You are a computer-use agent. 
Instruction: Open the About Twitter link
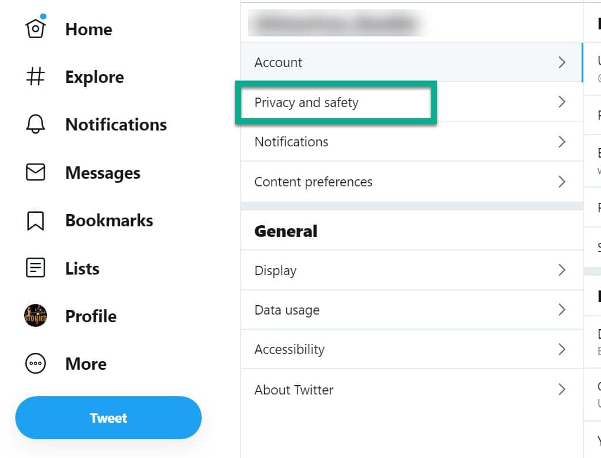tap(412, 390)
